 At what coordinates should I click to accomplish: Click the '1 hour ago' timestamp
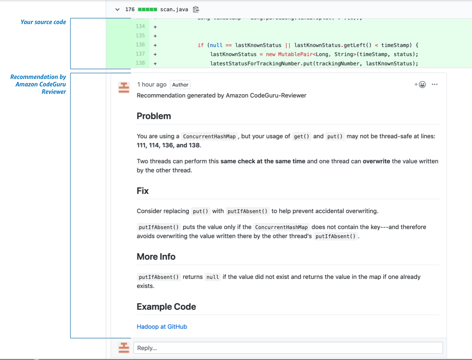click(x=152, y=85)
